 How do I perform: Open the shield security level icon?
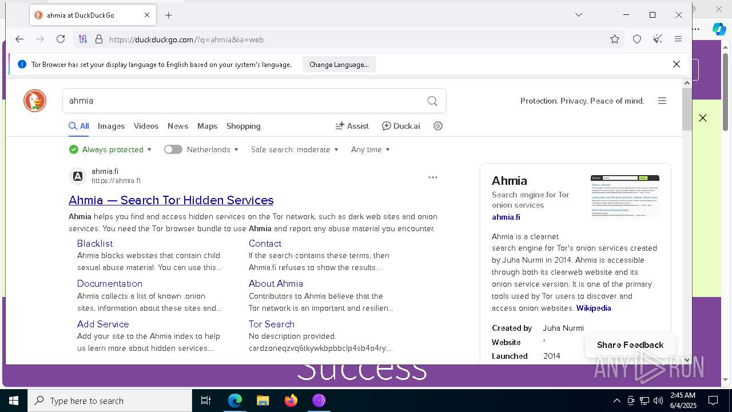click(637, 39)
